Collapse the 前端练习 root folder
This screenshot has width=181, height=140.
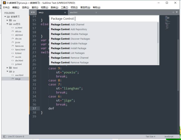tap(5, 17)
